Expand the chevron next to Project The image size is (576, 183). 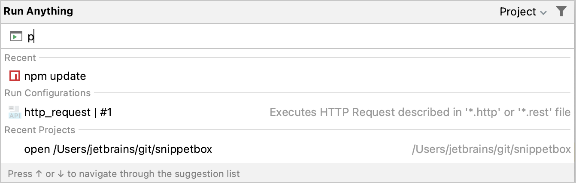(x=543, y=13)
